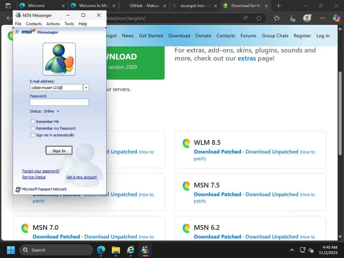Image resolution: width=344 pixels, height=258 pixels.
Task: Click WLM 8.5 Download Patched link
Action: click(217, 152)
